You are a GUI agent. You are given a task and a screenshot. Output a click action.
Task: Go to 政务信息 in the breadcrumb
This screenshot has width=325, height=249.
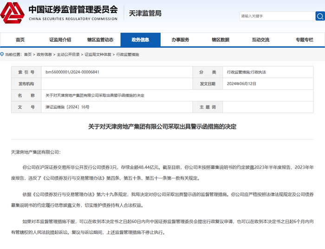pyautogui.click(x=44, y=54)
